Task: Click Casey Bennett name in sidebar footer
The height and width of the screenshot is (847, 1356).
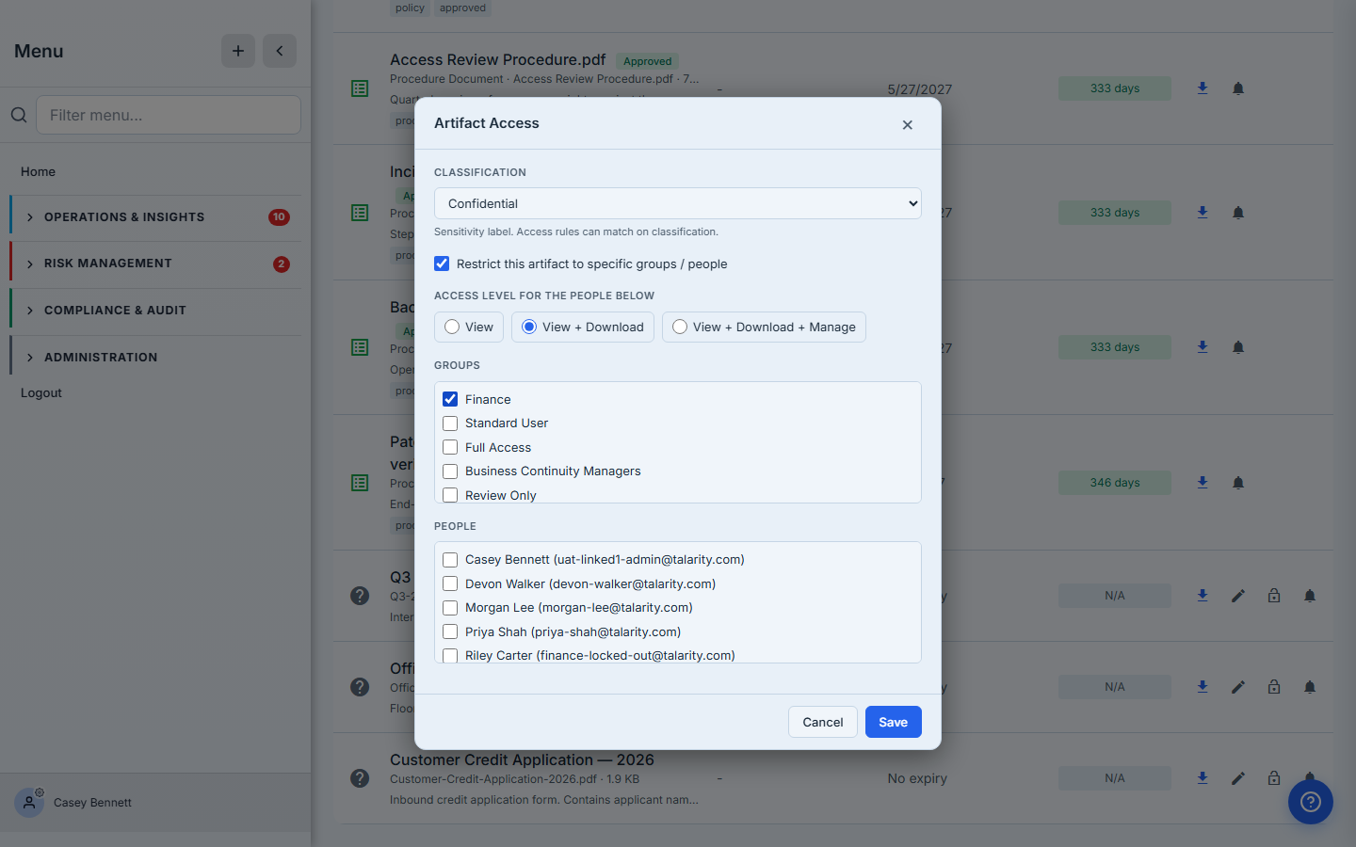Action: click(x=92, y=803)
